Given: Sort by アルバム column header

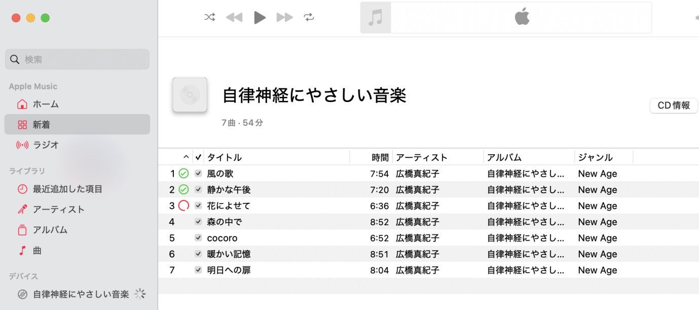Looking at the screenshot, I should pyautogui.click(x=529, y=157).
